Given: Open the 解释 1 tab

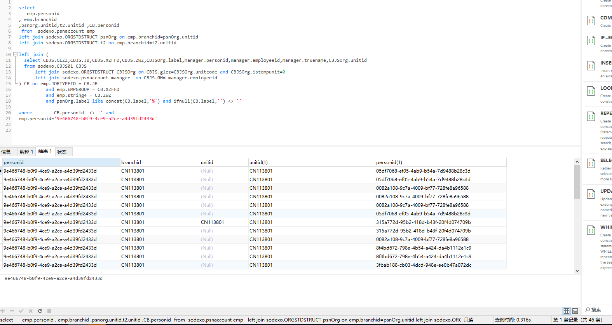Looking at the screenshot, I should [26, 152].
